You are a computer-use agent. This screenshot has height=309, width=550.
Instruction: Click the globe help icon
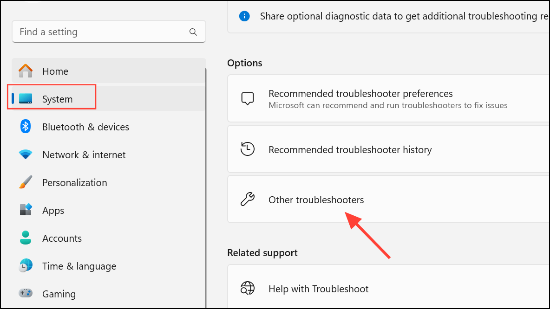(248, 289)
